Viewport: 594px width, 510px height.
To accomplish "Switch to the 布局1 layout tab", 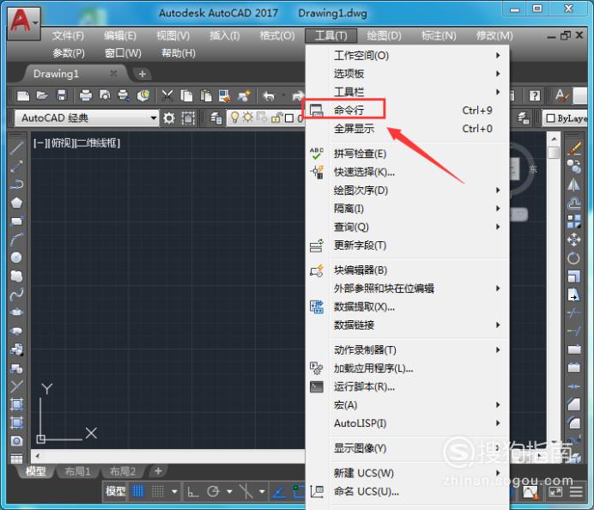I will pyautogui.click(x=77, y=471).
